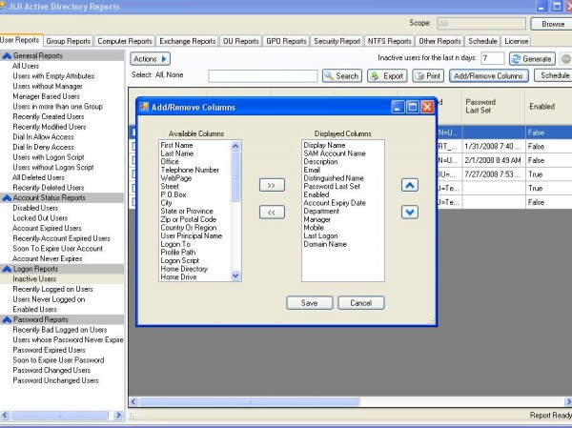Click the move column up arrow
572x428 pixels.
(409, 185)
